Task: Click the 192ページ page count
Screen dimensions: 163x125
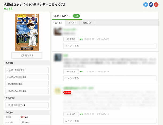Action: click(25, 122)
